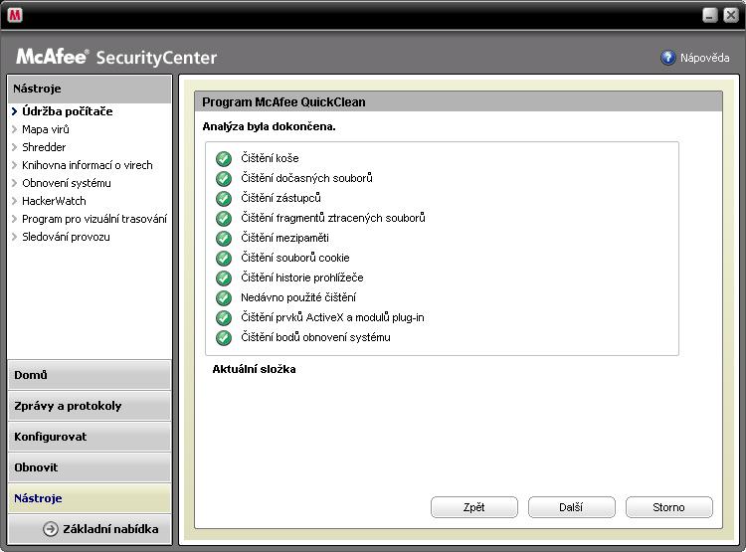The width and height of the screenshot is (746, 552).
Task: Continue with the Další button
Action: pyautogui.click(x=571, y=507)
